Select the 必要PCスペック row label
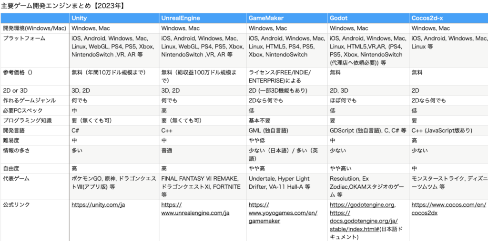Viewport: 488px width, 241px height. tap(34, 111)
